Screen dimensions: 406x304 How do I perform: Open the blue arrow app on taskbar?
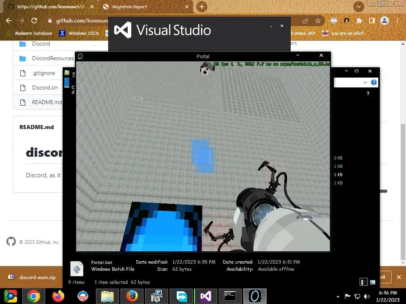181,296
